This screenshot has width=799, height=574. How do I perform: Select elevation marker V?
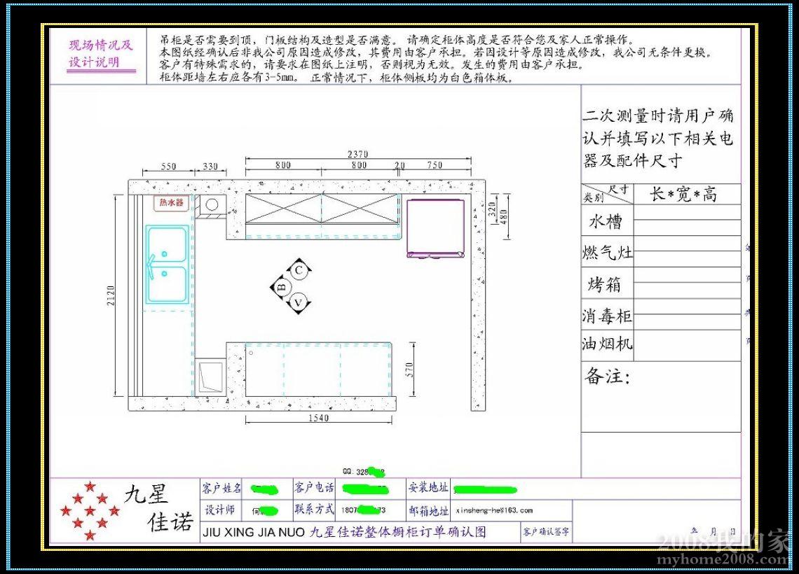coord(299,302)
